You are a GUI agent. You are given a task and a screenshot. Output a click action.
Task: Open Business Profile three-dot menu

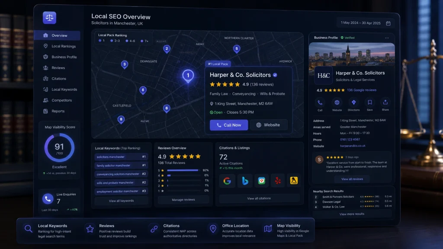tap(387, 38)
